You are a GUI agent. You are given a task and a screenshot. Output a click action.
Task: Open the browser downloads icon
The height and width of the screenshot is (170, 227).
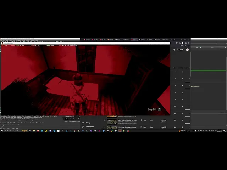(180, 43)
